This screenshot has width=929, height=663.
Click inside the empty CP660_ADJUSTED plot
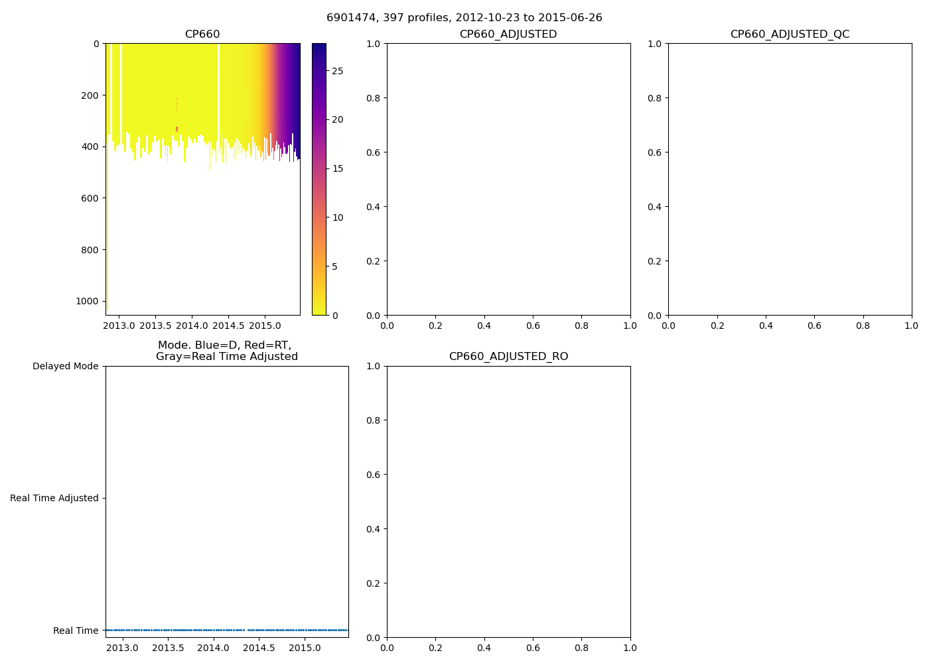tap(508, 179)
